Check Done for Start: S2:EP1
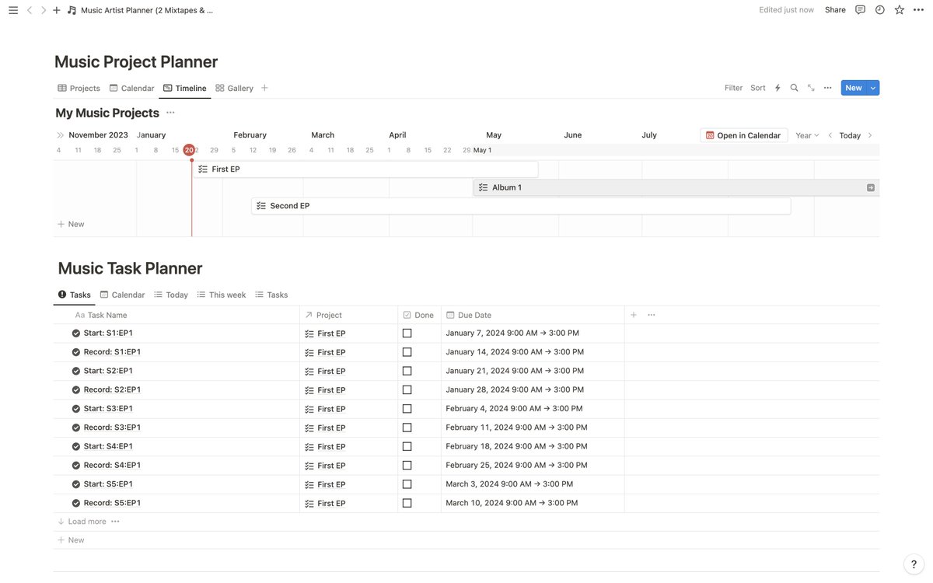 pyautogui.click(x=407, y=371)
